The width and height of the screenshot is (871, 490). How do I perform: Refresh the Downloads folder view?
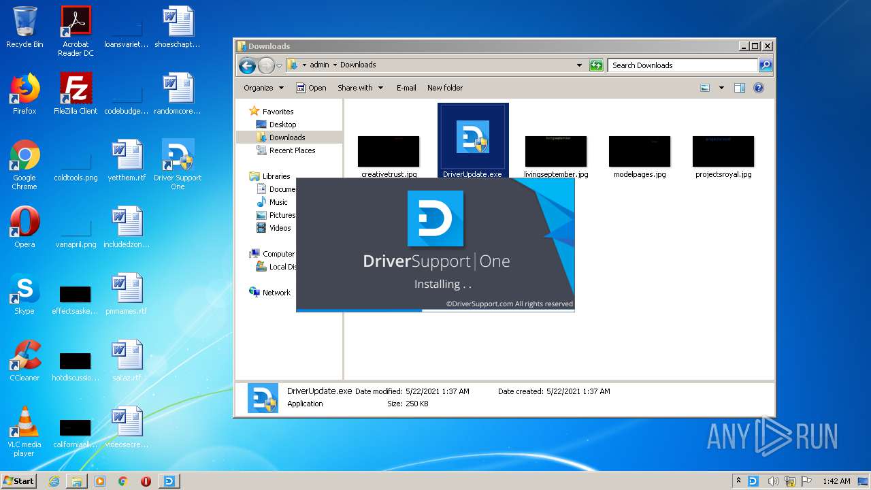coord(597,65)
